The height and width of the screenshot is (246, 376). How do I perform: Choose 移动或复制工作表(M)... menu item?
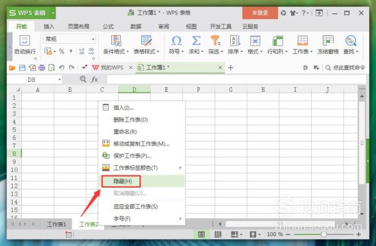142,144
